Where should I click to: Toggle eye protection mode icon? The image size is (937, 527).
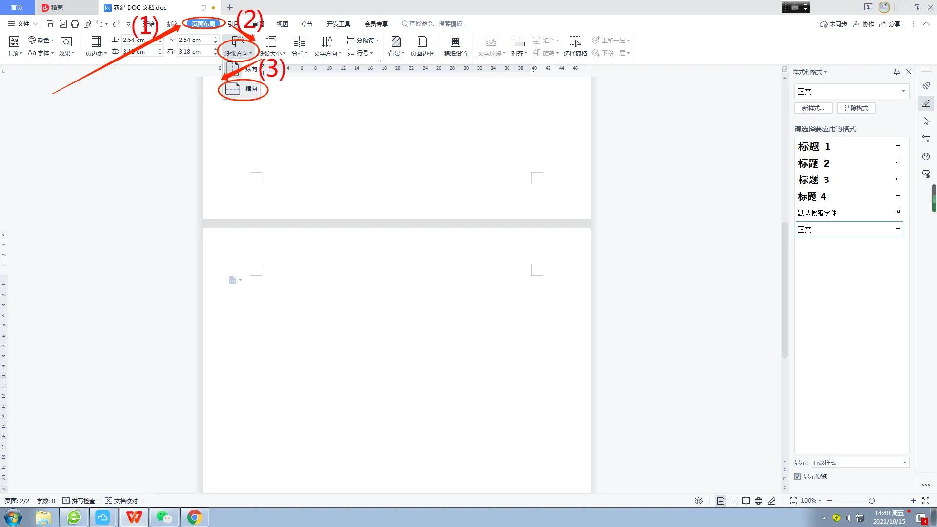699,501
